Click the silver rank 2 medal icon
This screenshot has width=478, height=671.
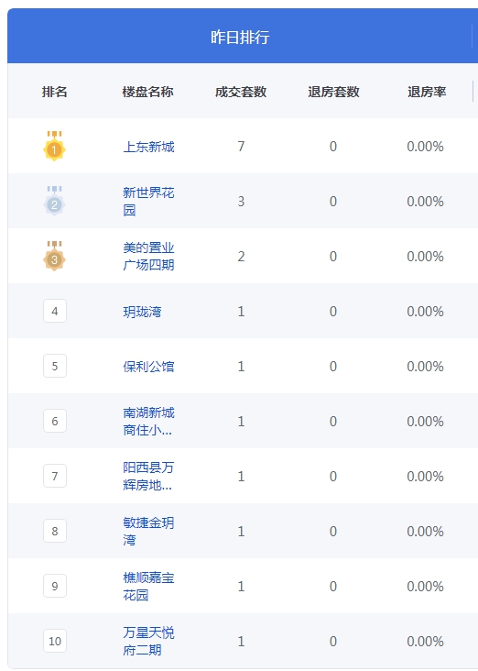pos(54,201)
